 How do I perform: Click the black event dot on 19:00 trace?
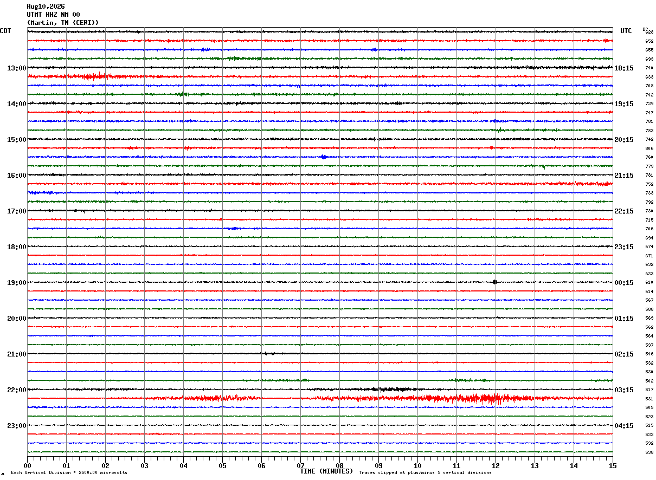click(494, 282)
